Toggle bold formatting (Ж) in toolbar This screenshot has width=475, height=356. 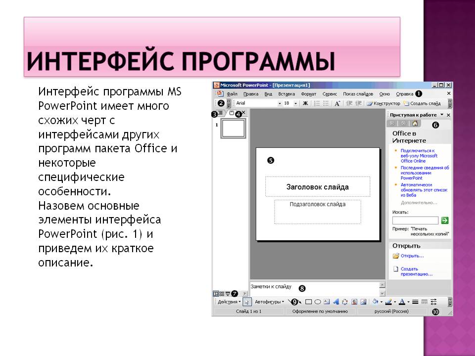(x=305, y=103)
